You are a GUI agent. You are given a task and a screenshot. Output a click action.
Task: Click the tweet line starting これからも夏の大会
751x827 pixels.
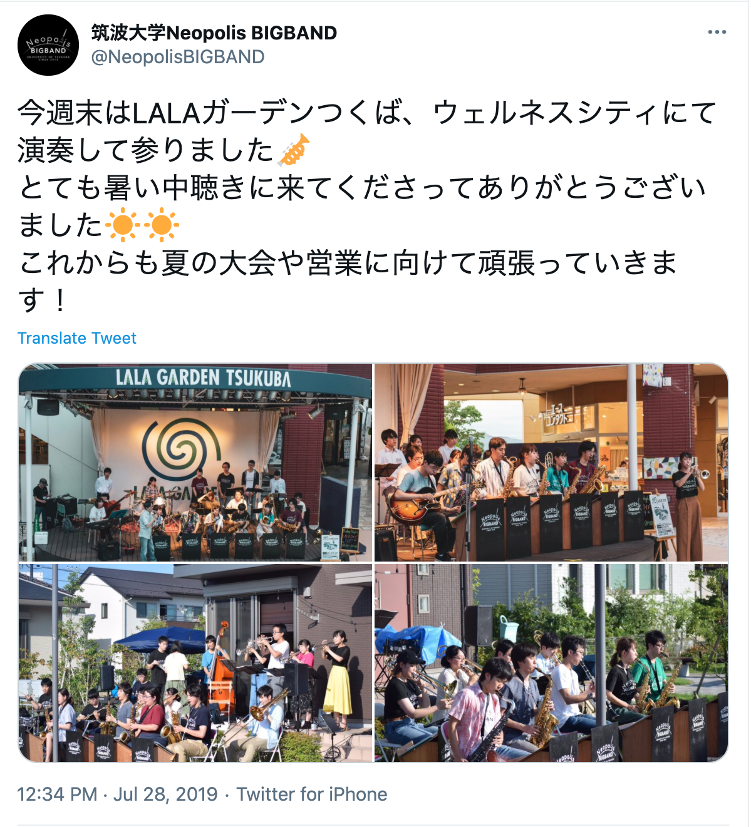point(348,262)
